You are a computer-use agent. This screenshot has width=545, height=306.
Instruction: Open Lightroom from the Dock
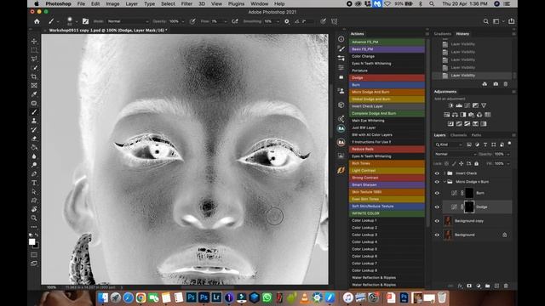(216, 297)
